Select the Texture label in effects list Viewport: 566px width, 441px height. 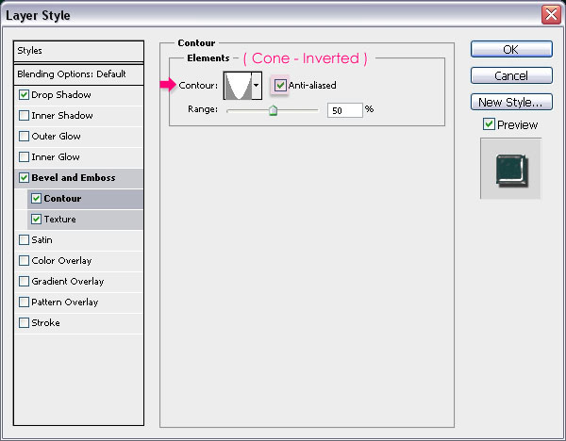click(x=60, y=220)
